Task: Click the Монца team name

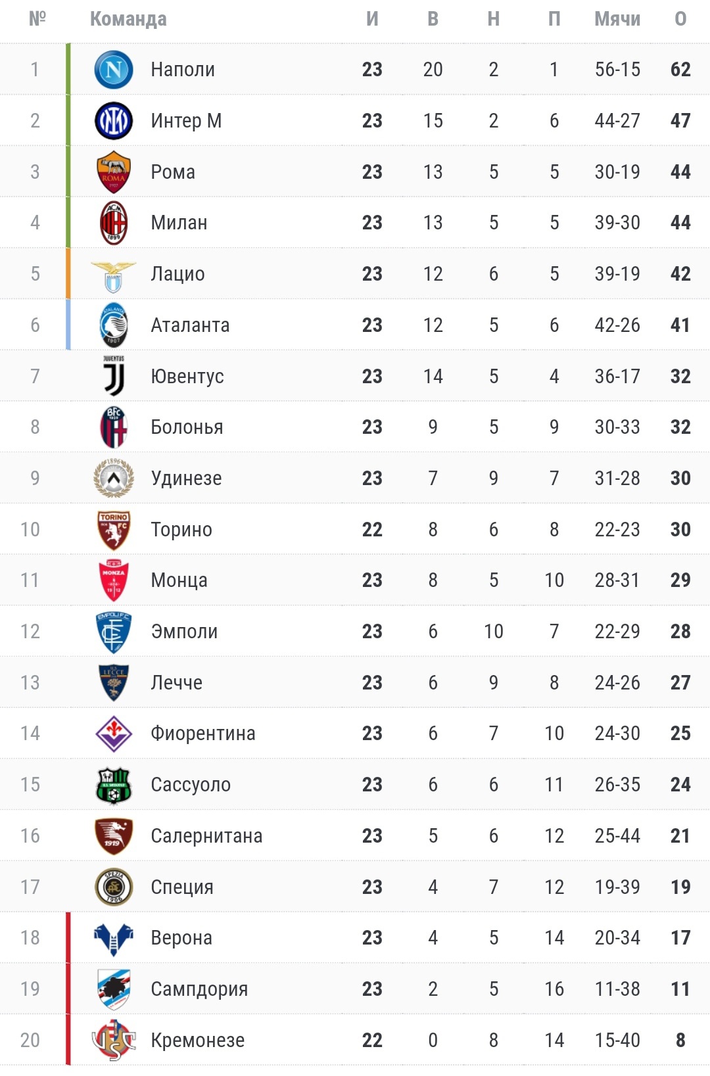Action: pyautogui.click(x=179, y=580)
